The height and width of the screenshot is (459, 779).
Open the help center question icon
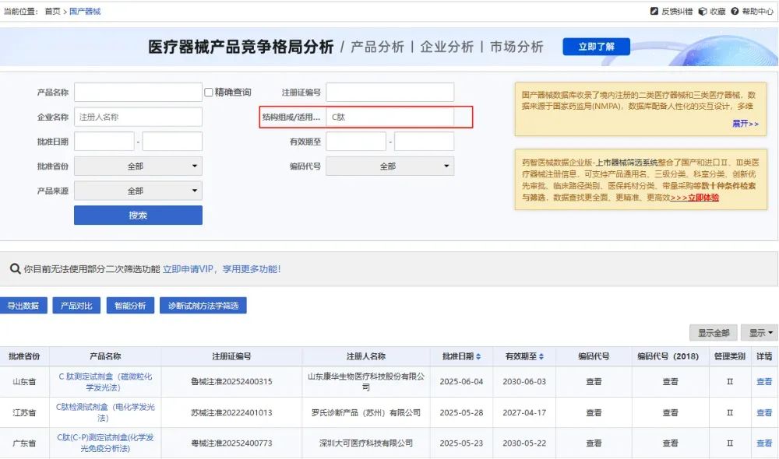point(735,12)
